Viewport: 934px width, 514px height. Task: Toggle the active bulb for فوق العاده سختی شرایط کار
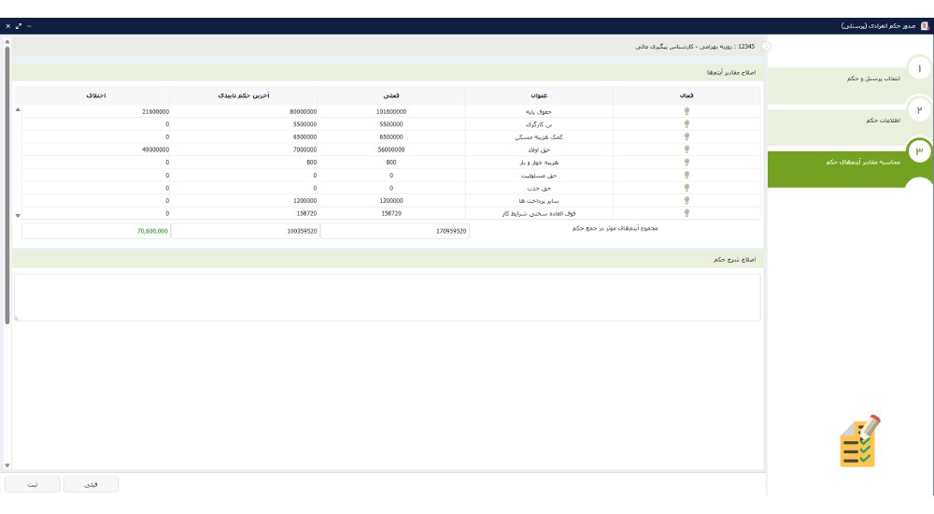pyautogui.click(x=686, y=213)
